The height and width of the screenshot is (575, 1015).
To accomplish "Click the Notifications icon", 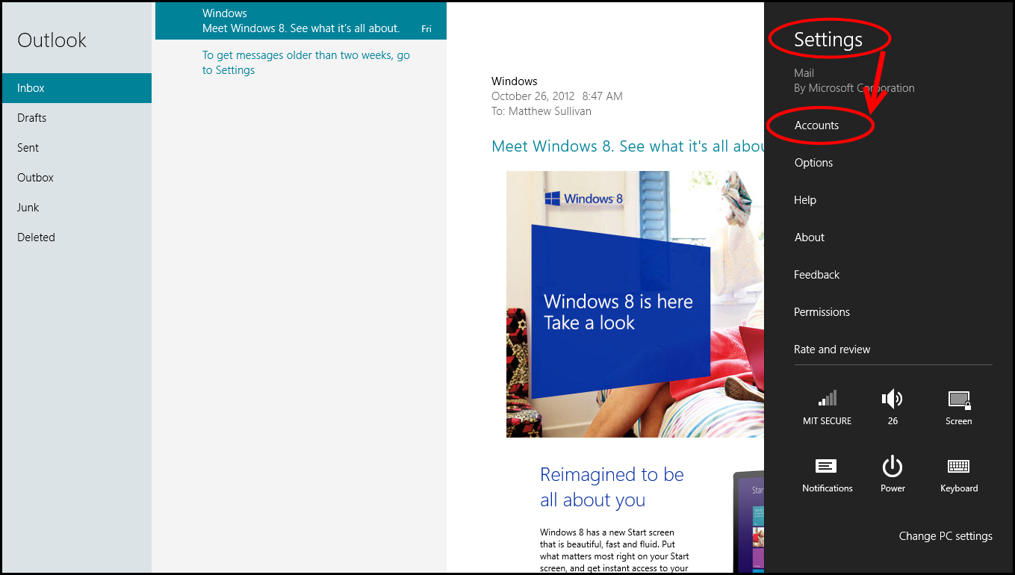I will pyautogui.click(x=827, y=467).
